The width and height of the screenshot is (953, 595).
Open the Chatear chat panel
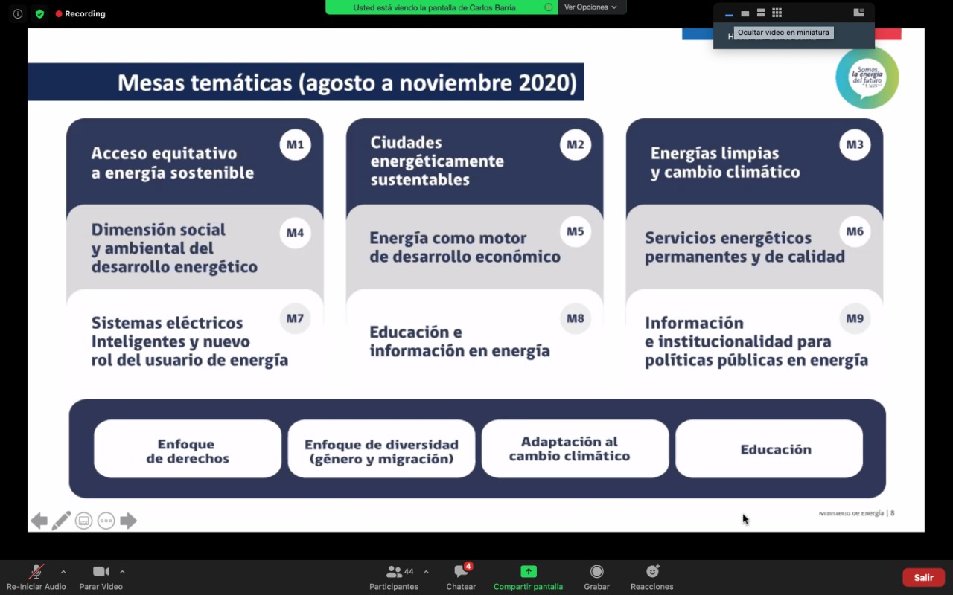point(461,577)
